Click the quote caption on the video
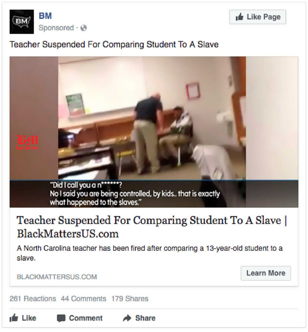 [135, 193]
